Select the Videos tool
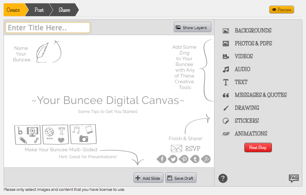Screen dimensions: 306x195 pos(244,56)
